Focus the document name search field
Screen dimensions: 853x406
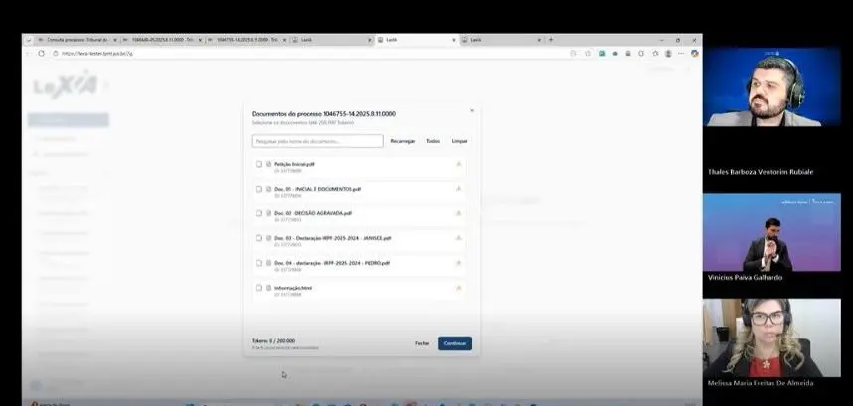[316, 141]
